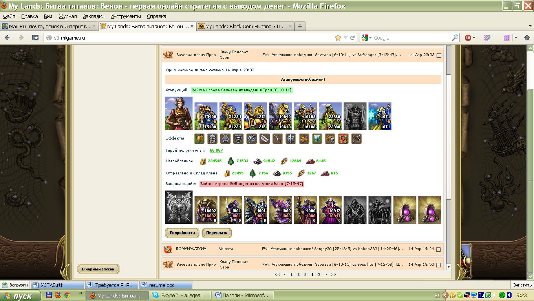Click the attacker hero portrait
Viewport: 534px width, 301px height.
tap(179, 114)
